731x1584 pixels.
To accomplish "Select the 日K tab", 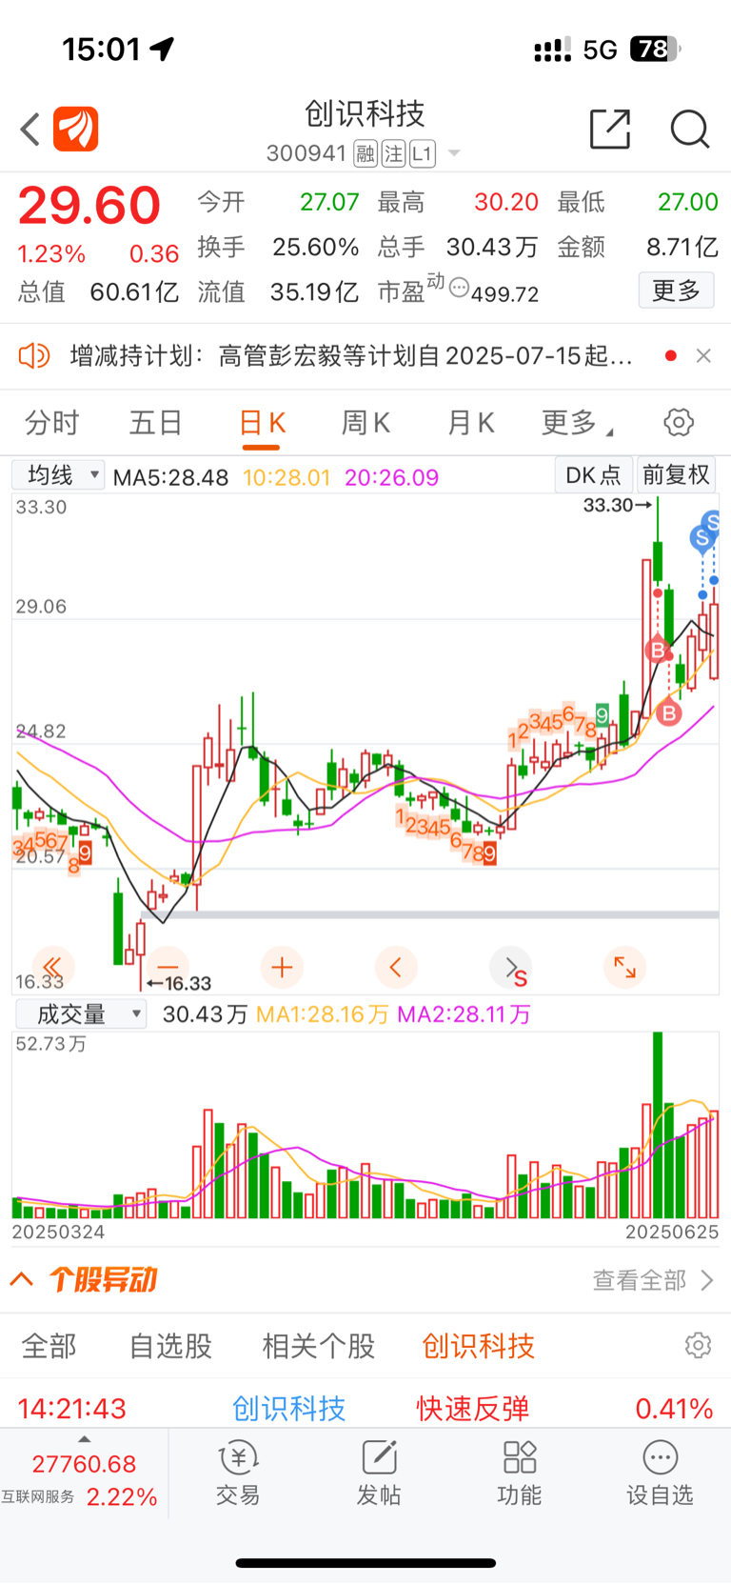I will [262, 423].
